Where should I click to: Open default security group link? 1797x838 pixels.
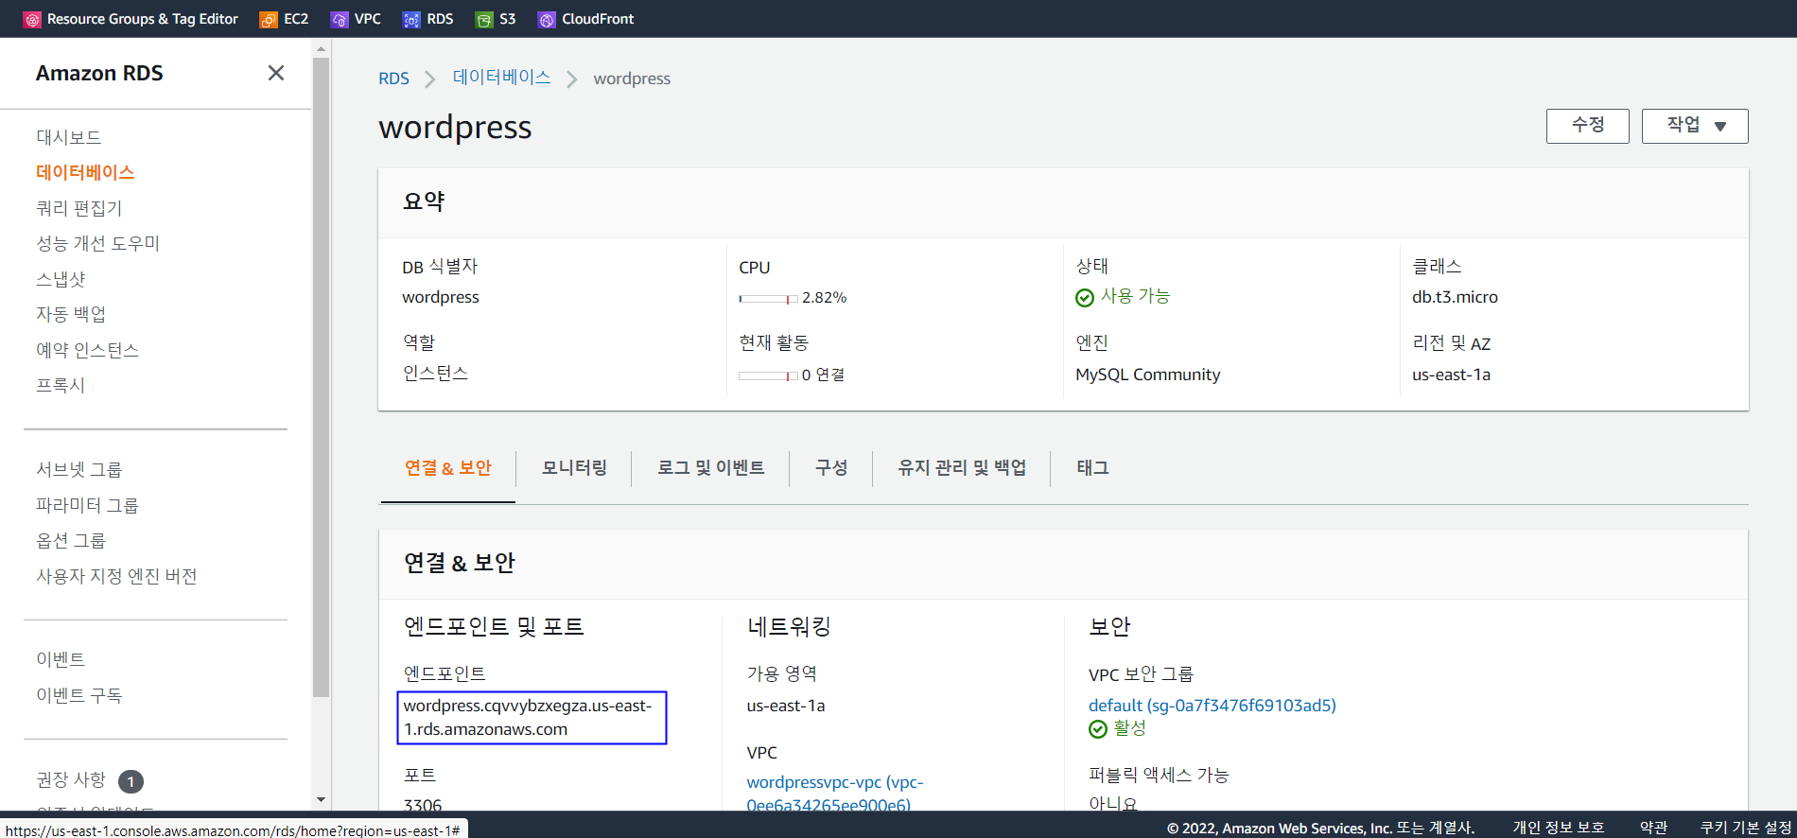pyautogui.click(x=1213, y=706)
